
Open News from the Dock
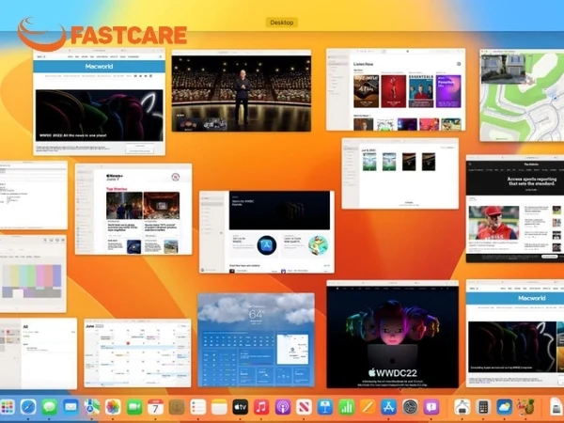point(304,407)
